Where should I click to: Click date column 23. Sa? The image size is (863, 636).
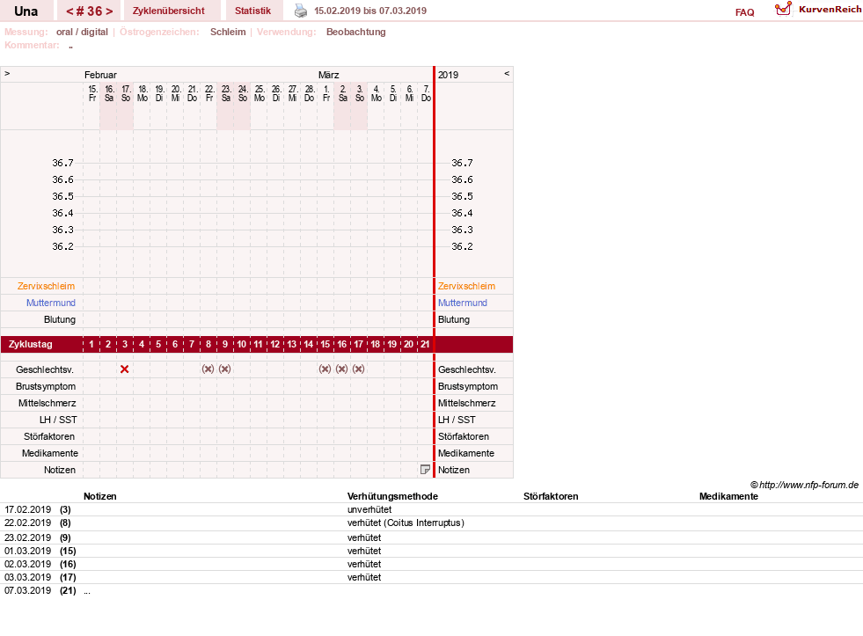coord(226,93)
